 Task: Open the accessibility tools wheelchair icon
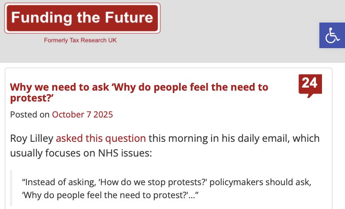click(x=332, y=35)
